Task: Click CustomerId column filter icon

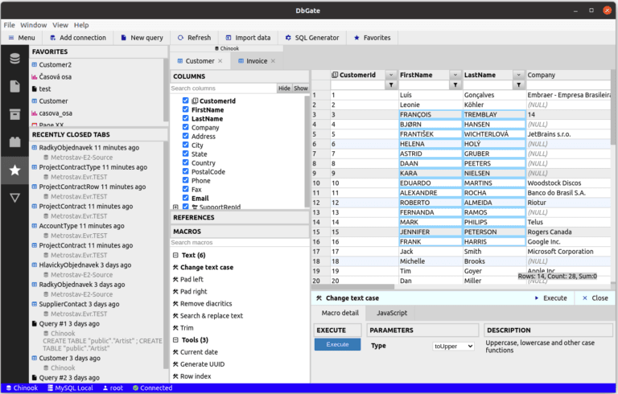Action: (391, 84)
